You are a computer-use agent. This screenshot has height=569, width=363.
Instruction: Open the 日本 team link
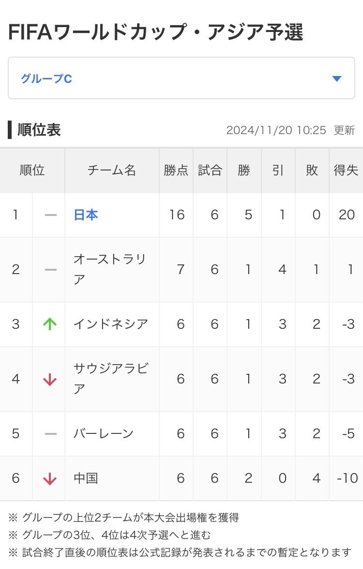(86, 215)
